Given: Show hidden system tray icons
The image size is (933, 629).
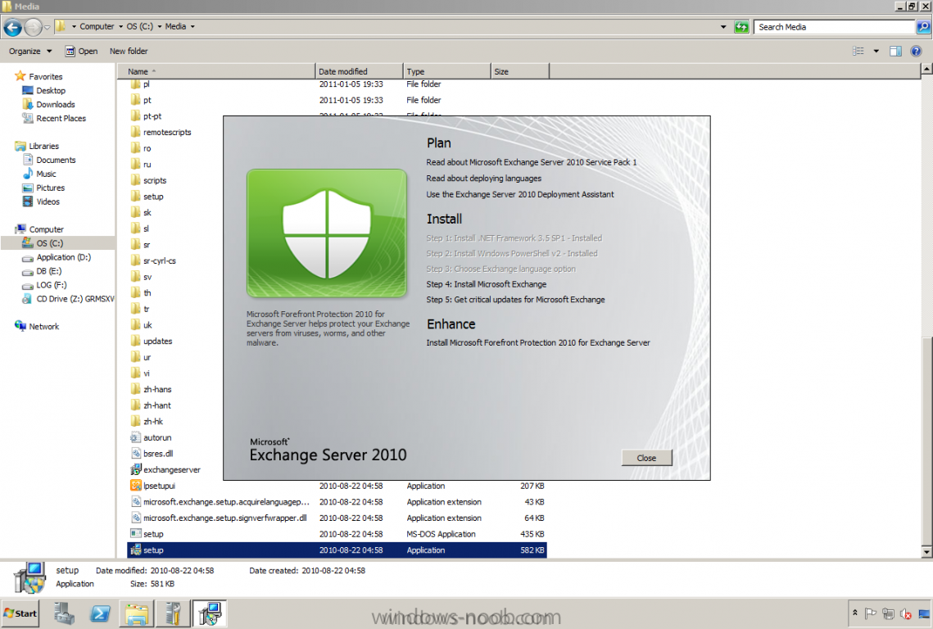Looking at the screenshot, I should tap(855, 613).
